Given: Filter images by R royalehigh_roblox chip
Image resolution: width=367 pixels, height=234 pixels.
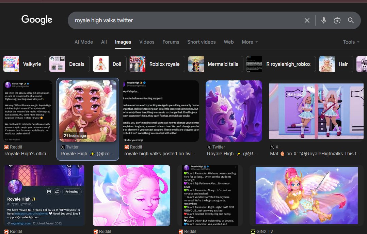Looking at the screenshot, I should tap(281, 64).
